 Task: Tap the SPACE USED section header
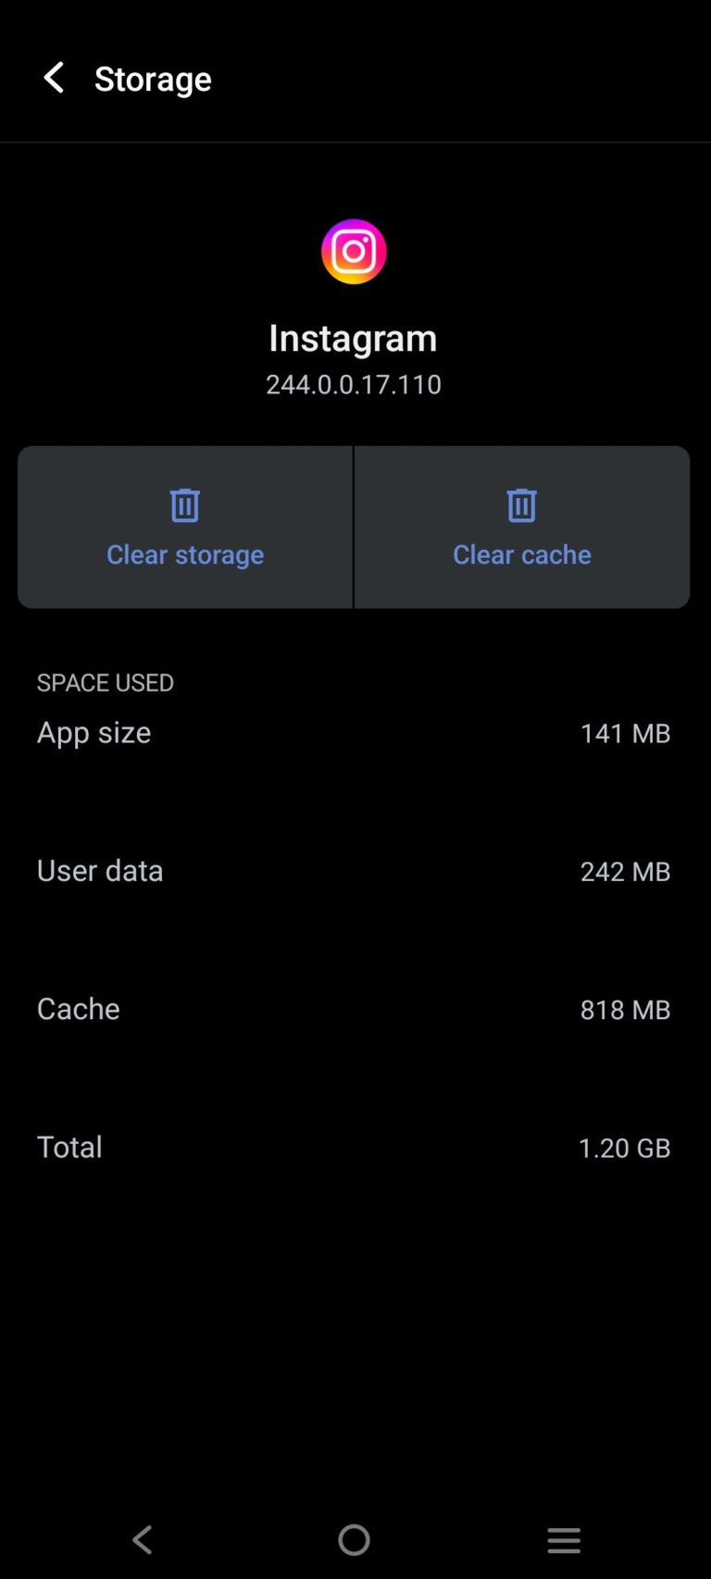coord(106,683)
